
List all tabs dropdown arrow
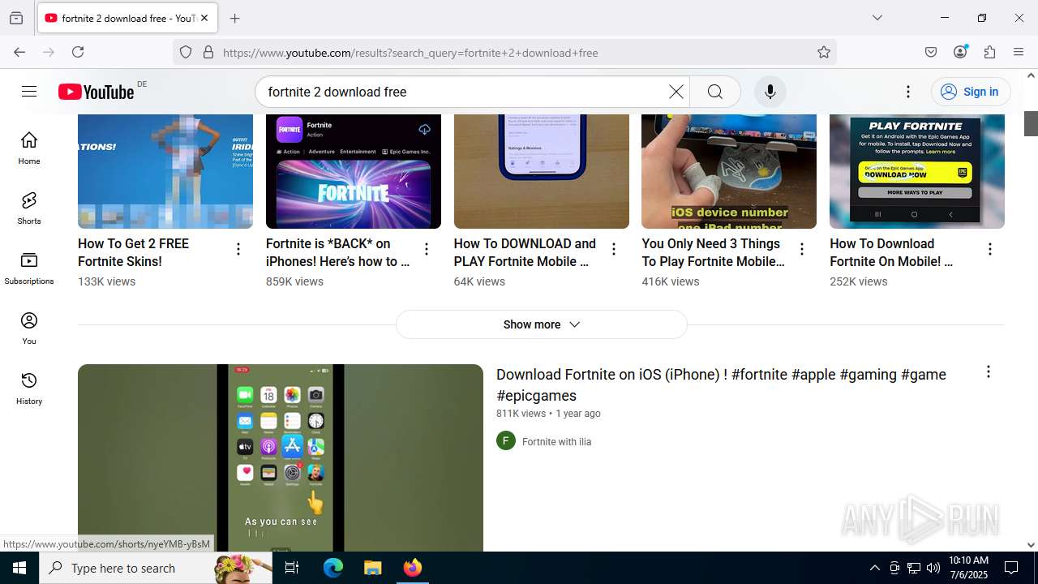click(x=877, y=18)
